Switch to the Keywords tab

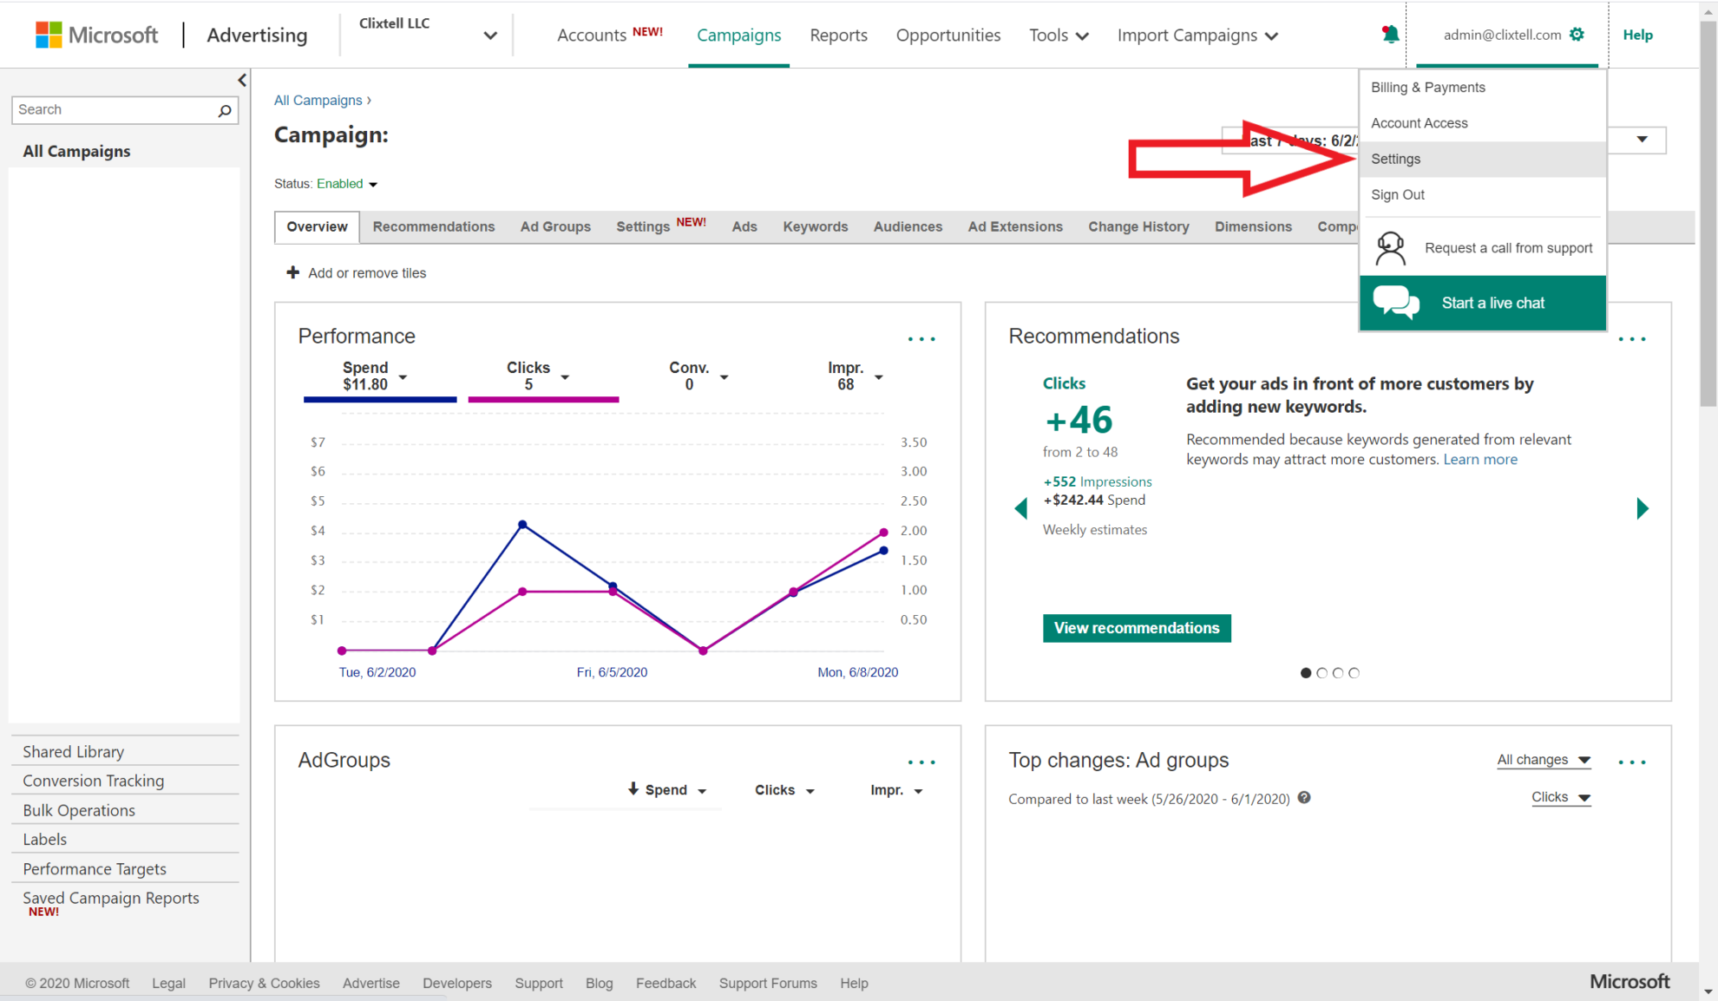815,226
